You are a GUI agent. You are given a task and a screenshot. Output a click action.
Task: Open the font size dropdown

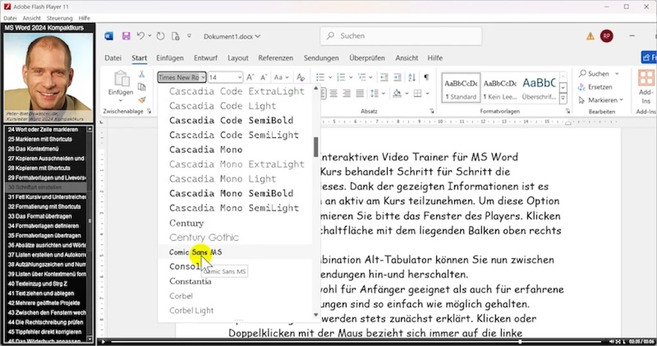pos(239,77)
